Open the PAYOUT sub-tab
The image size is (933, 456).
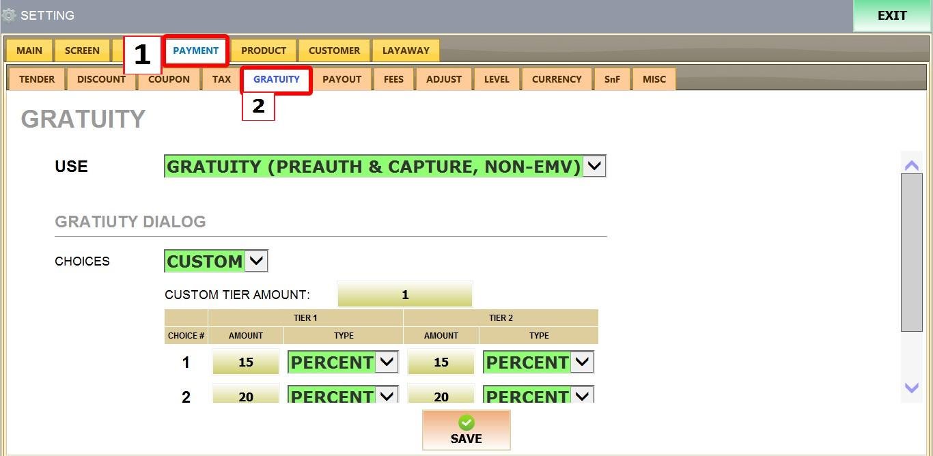342,79
